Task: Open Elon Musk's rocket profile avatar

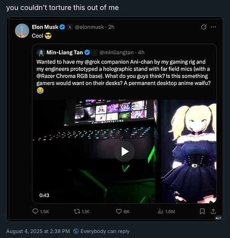Action: pos(22,31)
